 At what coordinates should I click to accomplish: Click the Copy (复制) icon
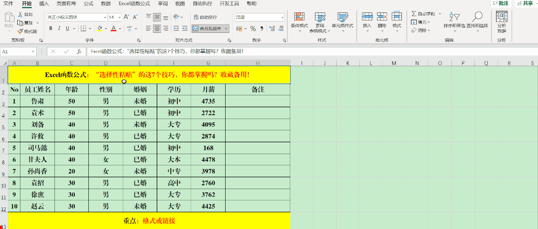click(x=20, y=23)
